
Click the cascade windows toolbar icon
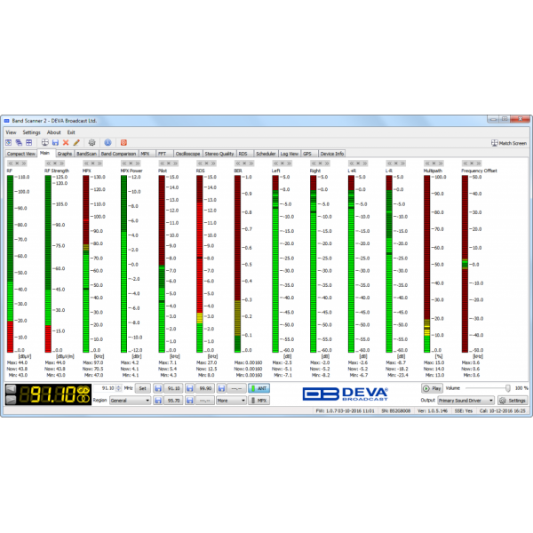point(19,142)
